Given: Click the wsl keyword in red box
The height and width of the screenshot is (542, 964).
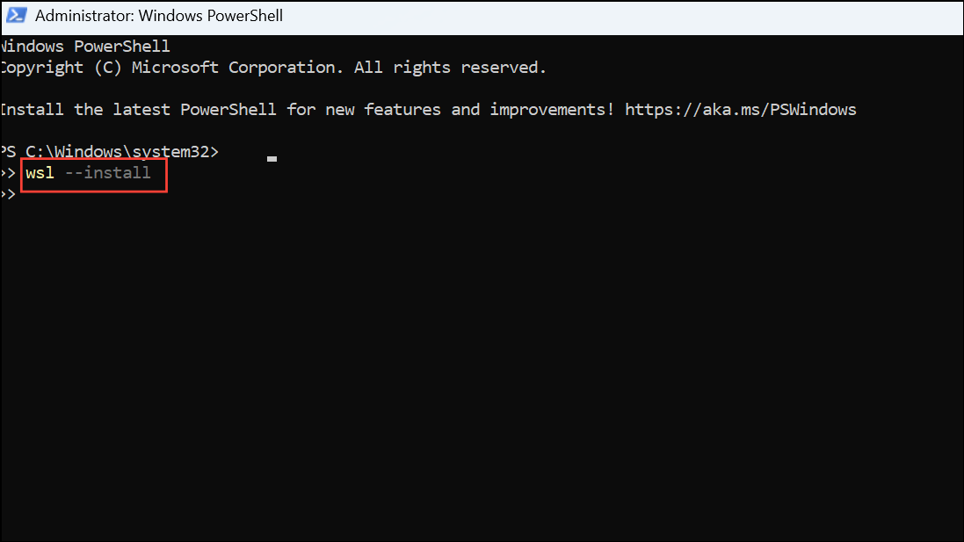Looking at the screenshot, I should point(39,172).
